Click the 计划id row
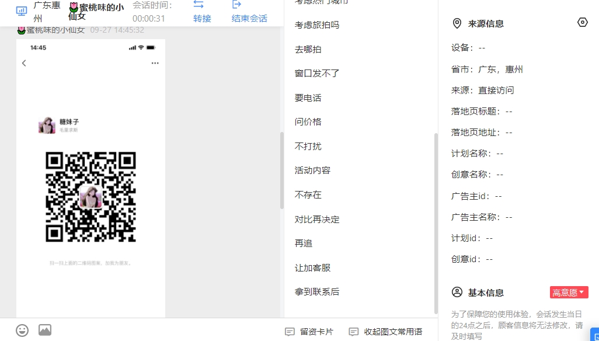Viewport: 599px width, 341px height. [x=472, y=238]
